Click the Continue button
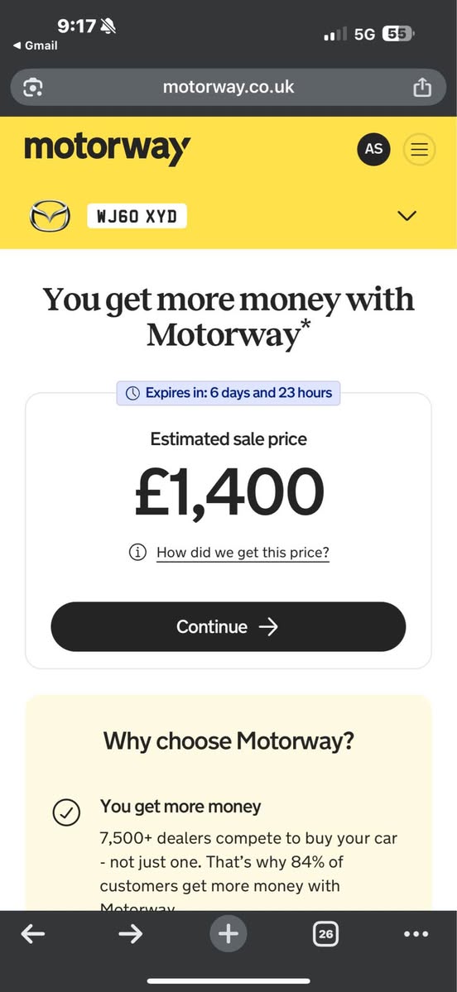Viewport: 457px width, 992px height. tap(228, 626)
